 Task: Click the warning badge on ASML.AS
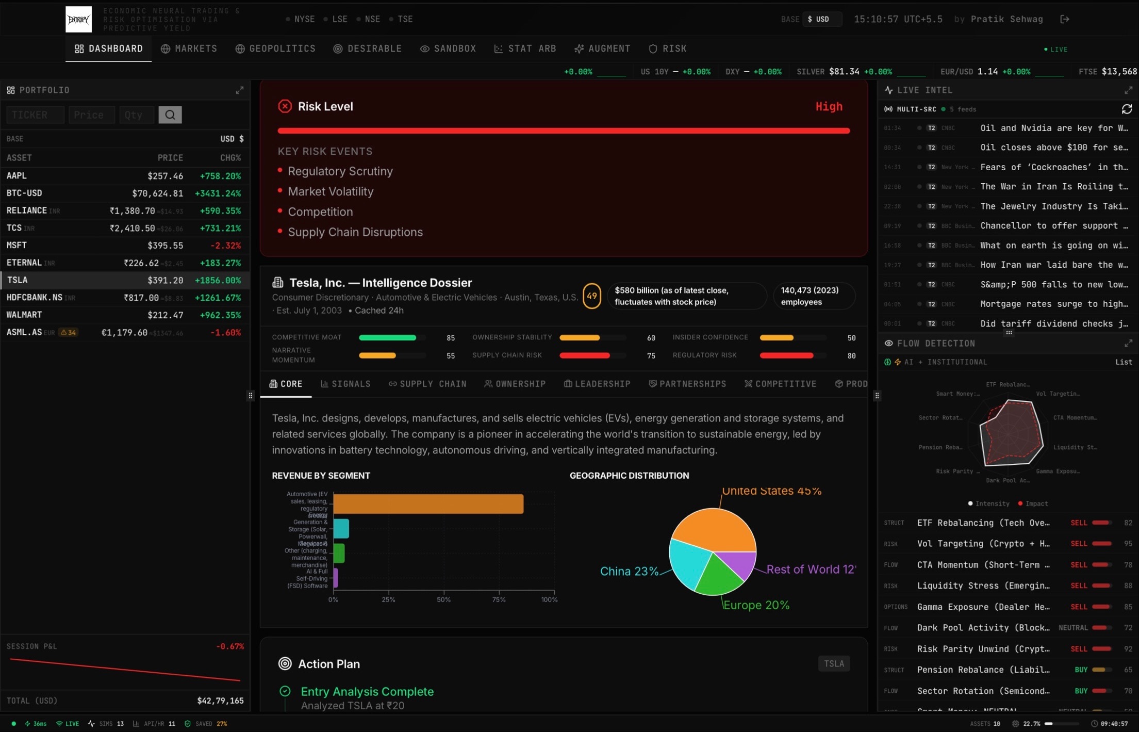click(x=68, y=333)
